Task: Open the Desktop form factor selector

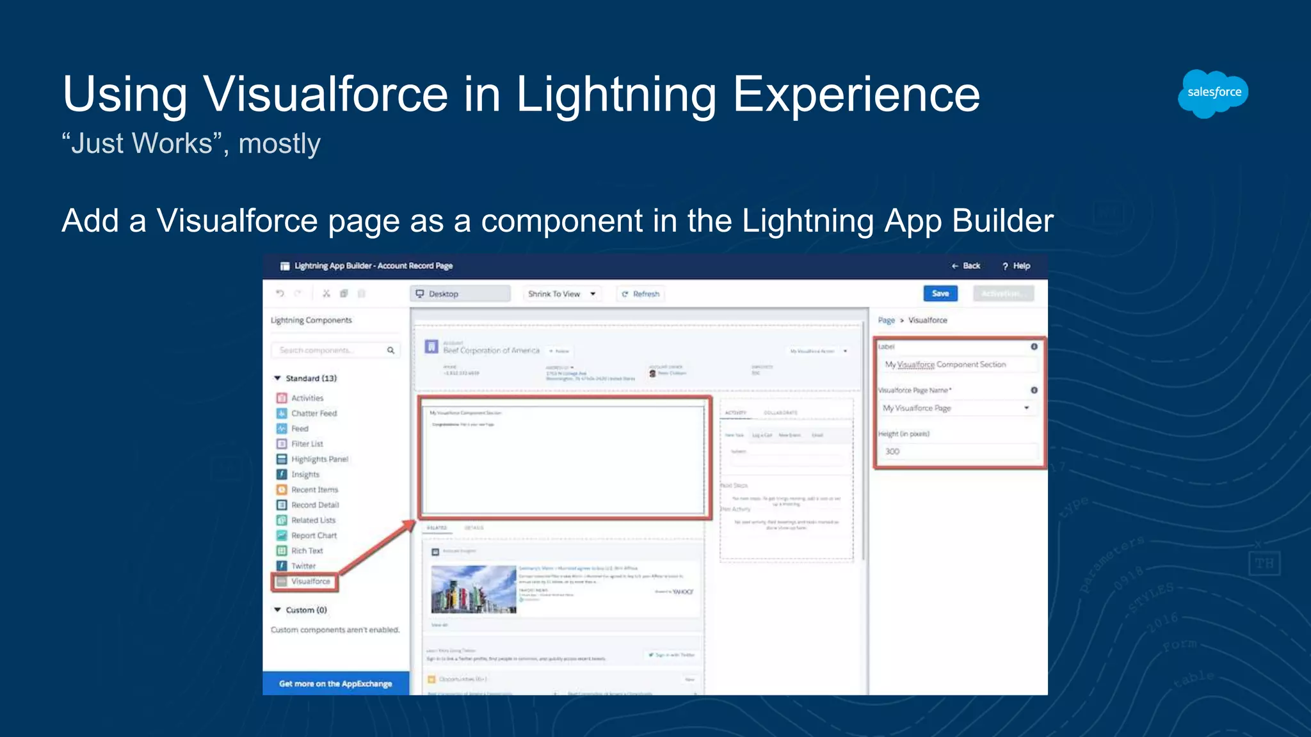Action: (x=460, y=294)
